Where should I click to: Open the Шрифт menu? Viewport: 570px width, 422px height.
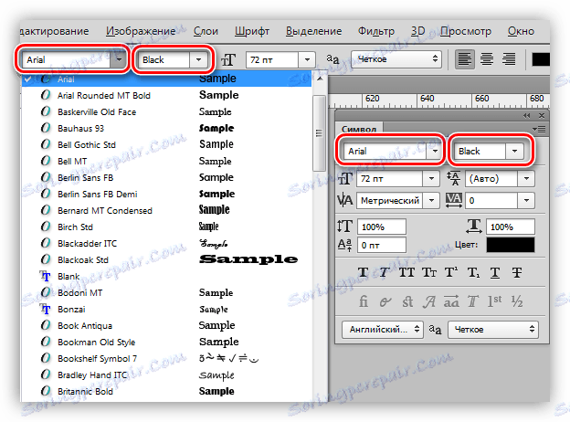251,31
